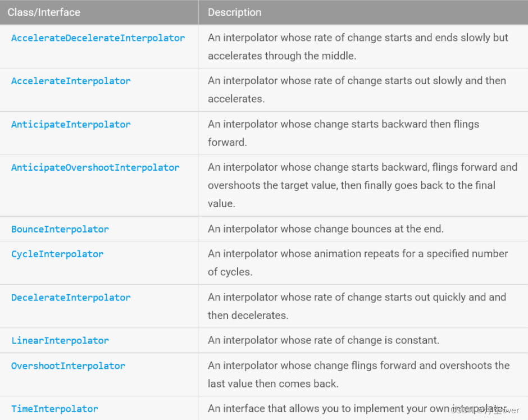528x420 pixels.
Task: Click the description about implementing your own interpolator
Action: click(357, 409)
